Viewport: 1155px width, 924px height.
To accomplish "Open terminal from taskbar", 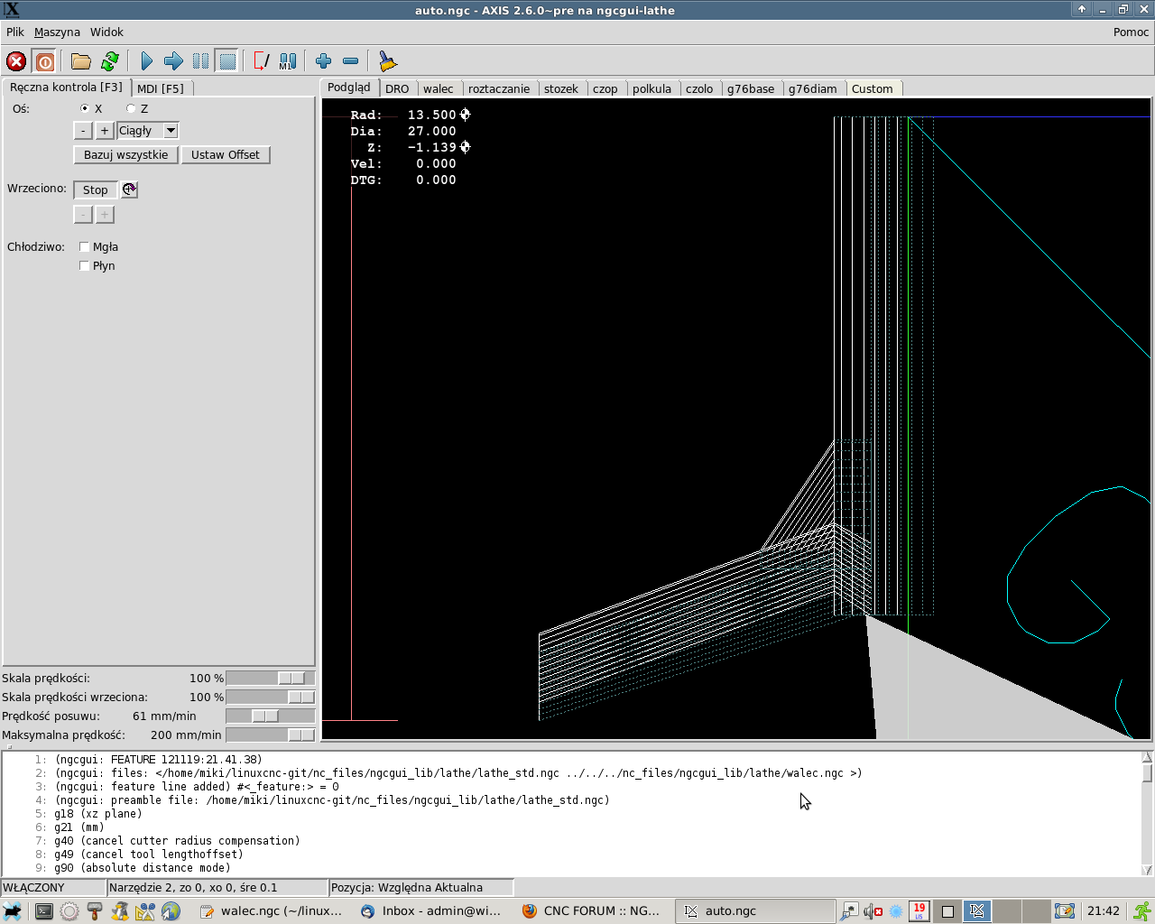I will click(43, 911).
